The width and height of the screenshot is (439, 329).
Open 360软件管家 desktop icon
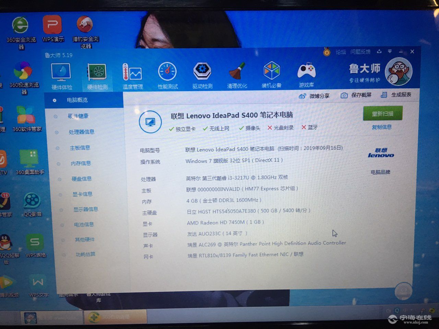pos(26,119)
